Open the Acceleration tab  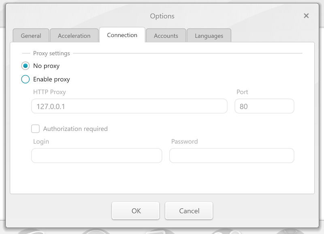click(x=74, y=36)
